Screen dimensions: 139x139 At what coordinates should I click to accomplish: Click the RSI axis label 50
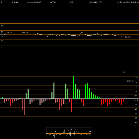(2, 36)
